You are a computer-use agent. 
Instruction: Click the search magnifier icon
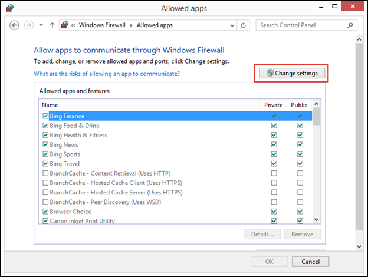[350, 25]
